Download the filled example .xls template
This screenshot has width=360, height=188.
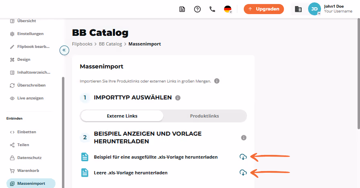(x=243, y=157)
